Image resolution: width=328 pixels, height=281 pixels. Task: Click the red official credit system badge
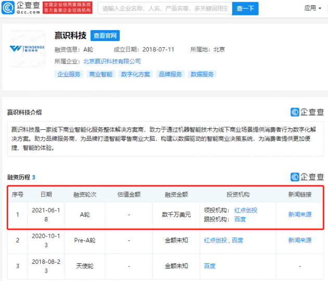tap(67, 7)
